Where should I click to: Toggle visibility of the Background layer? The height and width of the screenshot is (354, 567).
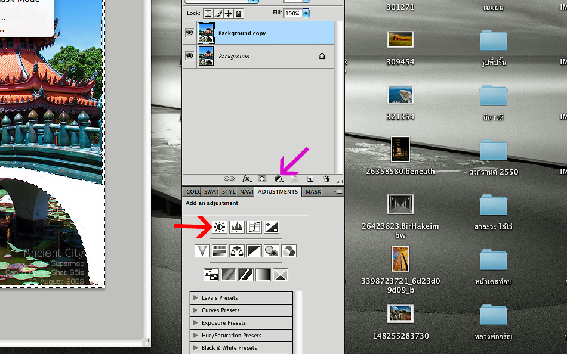pyautogui.click(x=189, y=56)
